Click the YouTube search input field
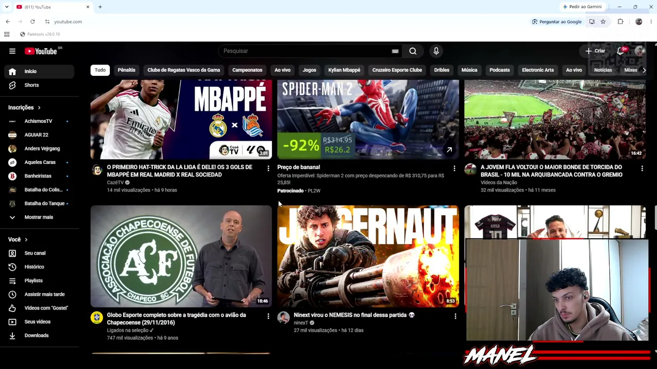The height and width of the screenshot is (369, 657). [305, 51]
